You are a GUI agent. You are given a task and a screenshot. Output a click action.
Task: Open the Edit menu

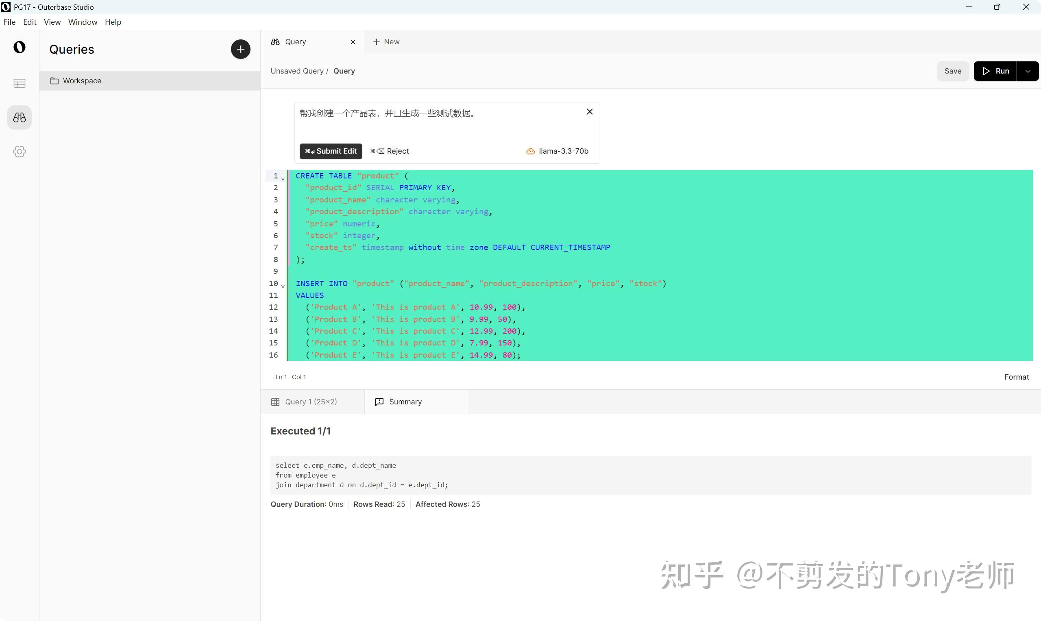[x=30, y=22]
